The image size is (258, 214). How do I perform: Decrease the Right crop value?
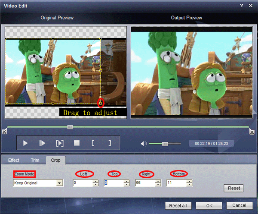click(x=158, y=185)
